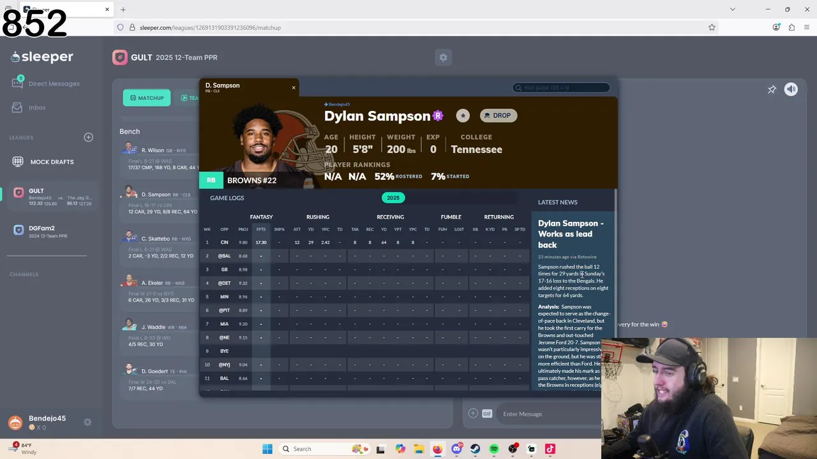Close the D. Sampson player card

(x=294, y=87)
